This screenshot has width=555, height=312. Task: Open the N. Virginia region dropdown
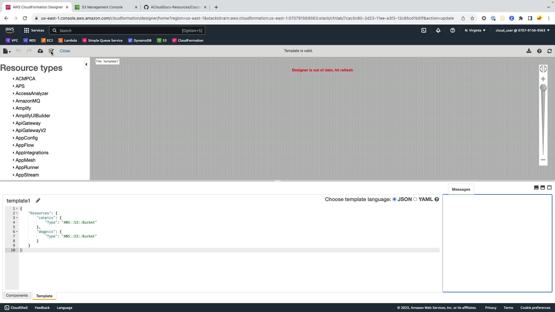point(475,30)
